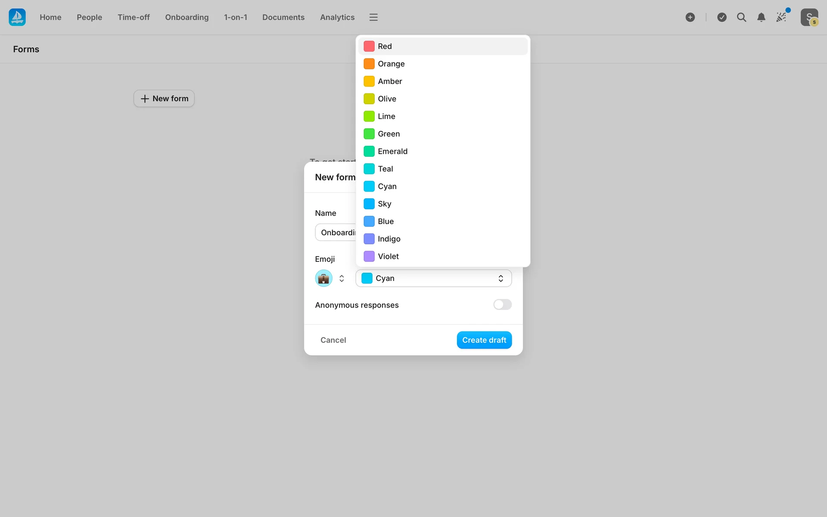Open the Analytics menu item
The image size is (827, 517).
[x=337, y=17]
